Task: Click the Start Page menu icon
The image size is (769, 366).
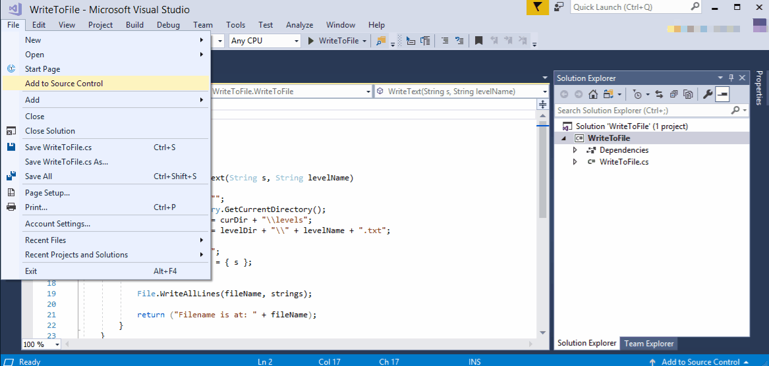Action: pyautogui.click(x=11, y=69)
